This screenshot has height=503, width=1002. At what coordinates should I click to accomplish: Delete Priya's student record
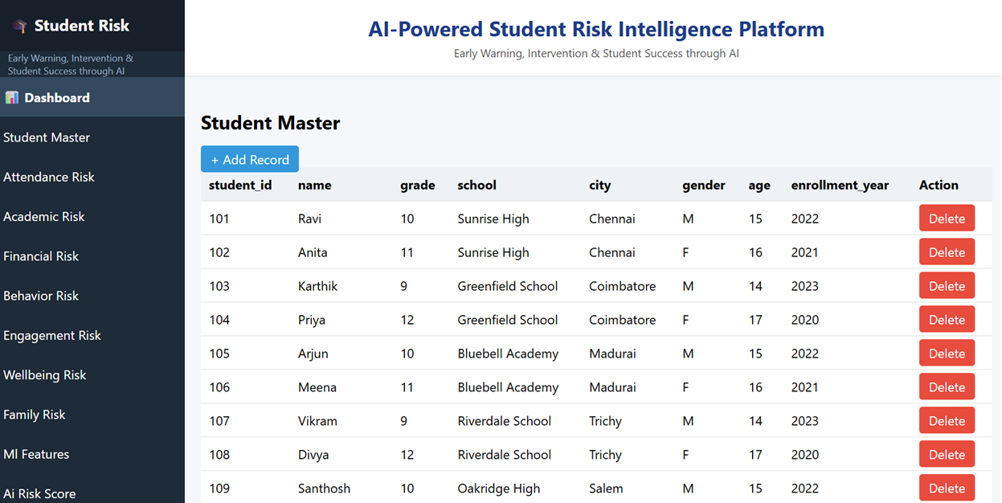[x=947, y=319]
